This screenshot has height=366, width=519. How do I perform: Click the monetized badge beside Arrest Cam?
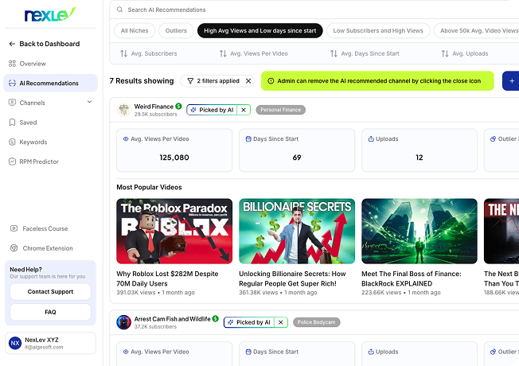pyautogui.click(x=216, y=319)
